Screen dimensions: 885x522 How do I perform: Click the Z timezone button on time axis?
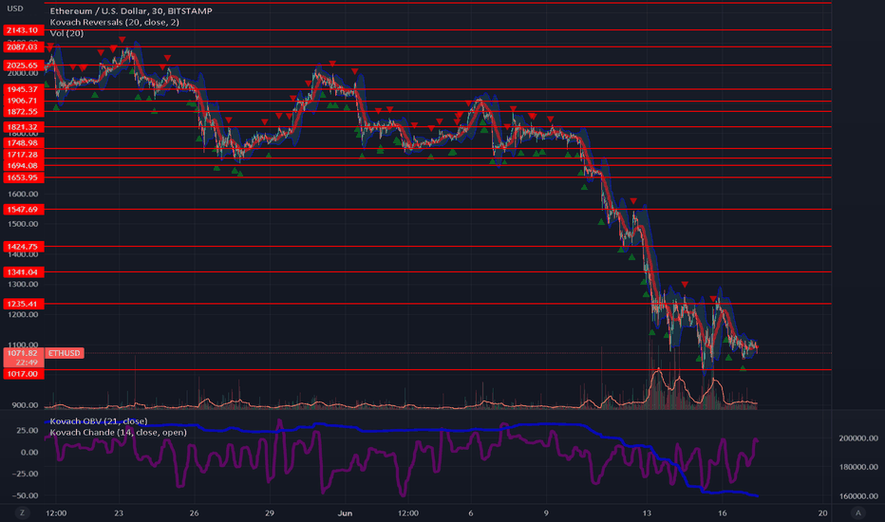[23, 513]
